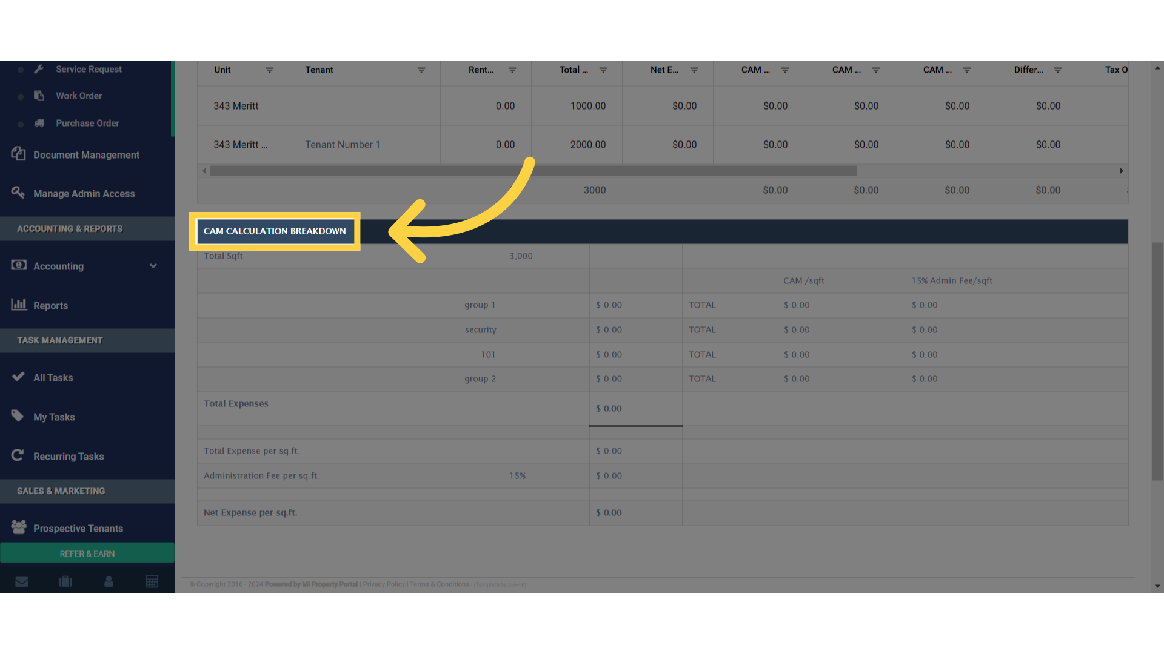
Task: Click the 'Total Expenses' label
Action: pos(236,404)
